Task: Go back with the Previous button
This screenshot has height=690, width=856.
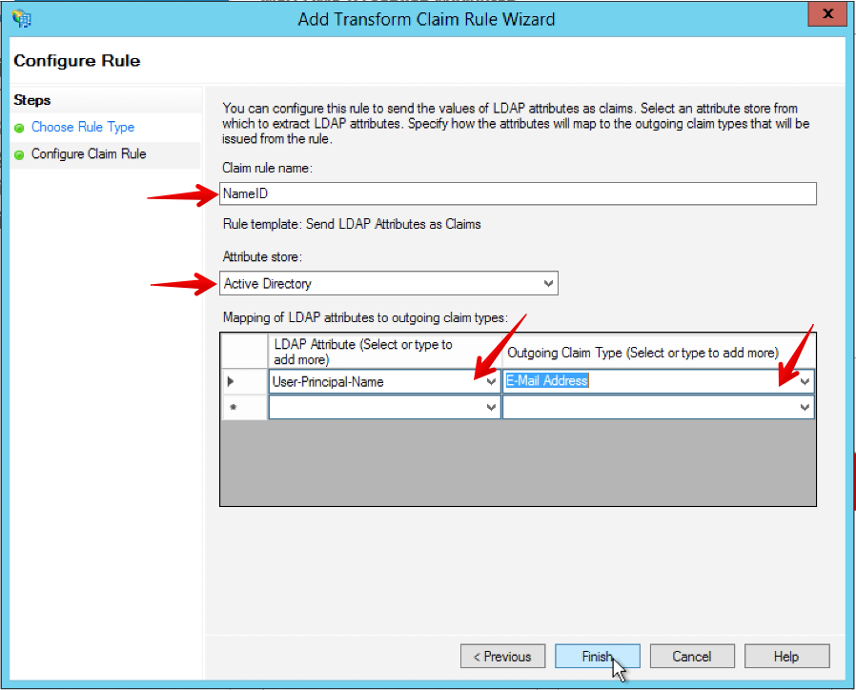Action: pyautogui.click(x=502, y=656)
